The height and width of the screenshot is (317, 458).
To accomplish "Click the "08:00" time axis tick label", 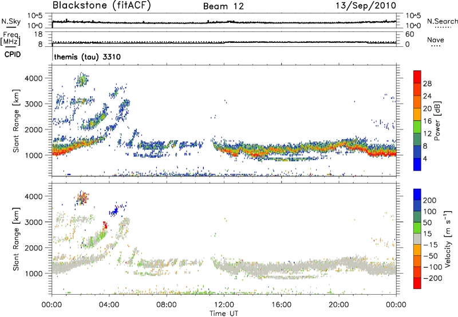I will click(167, 305).
